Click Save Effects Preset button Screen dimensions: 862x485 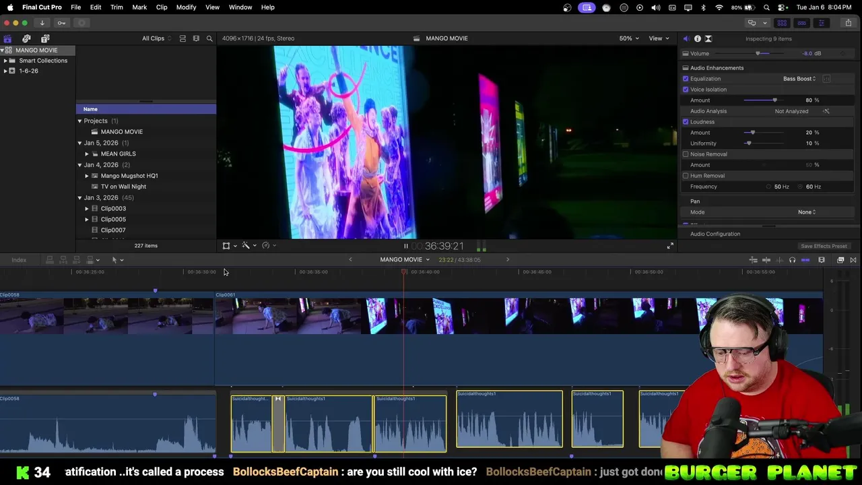click(x=824, y=246)
